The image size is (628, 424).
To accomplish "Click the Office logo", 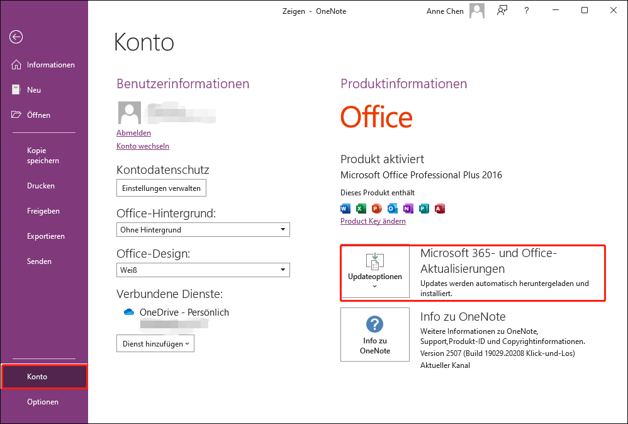I will (376, 117).
